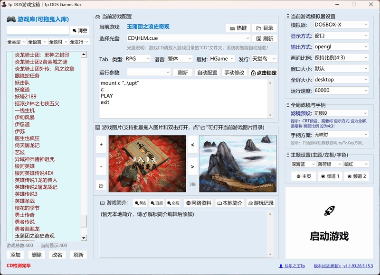This screenshot has height=275, width=380.
Task: Click the 删除 game button
Action: pyautogui.click(x=37, y=255)
